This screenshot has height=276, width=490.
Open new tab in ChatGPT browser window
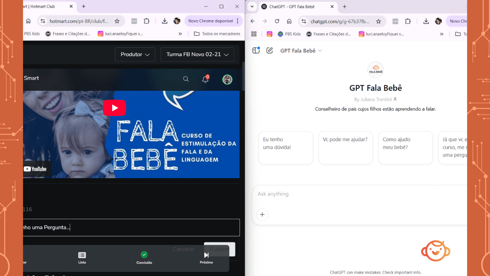[x=345, y=7]
